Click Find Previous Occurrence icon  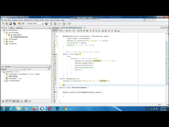(x=81, y=31)
